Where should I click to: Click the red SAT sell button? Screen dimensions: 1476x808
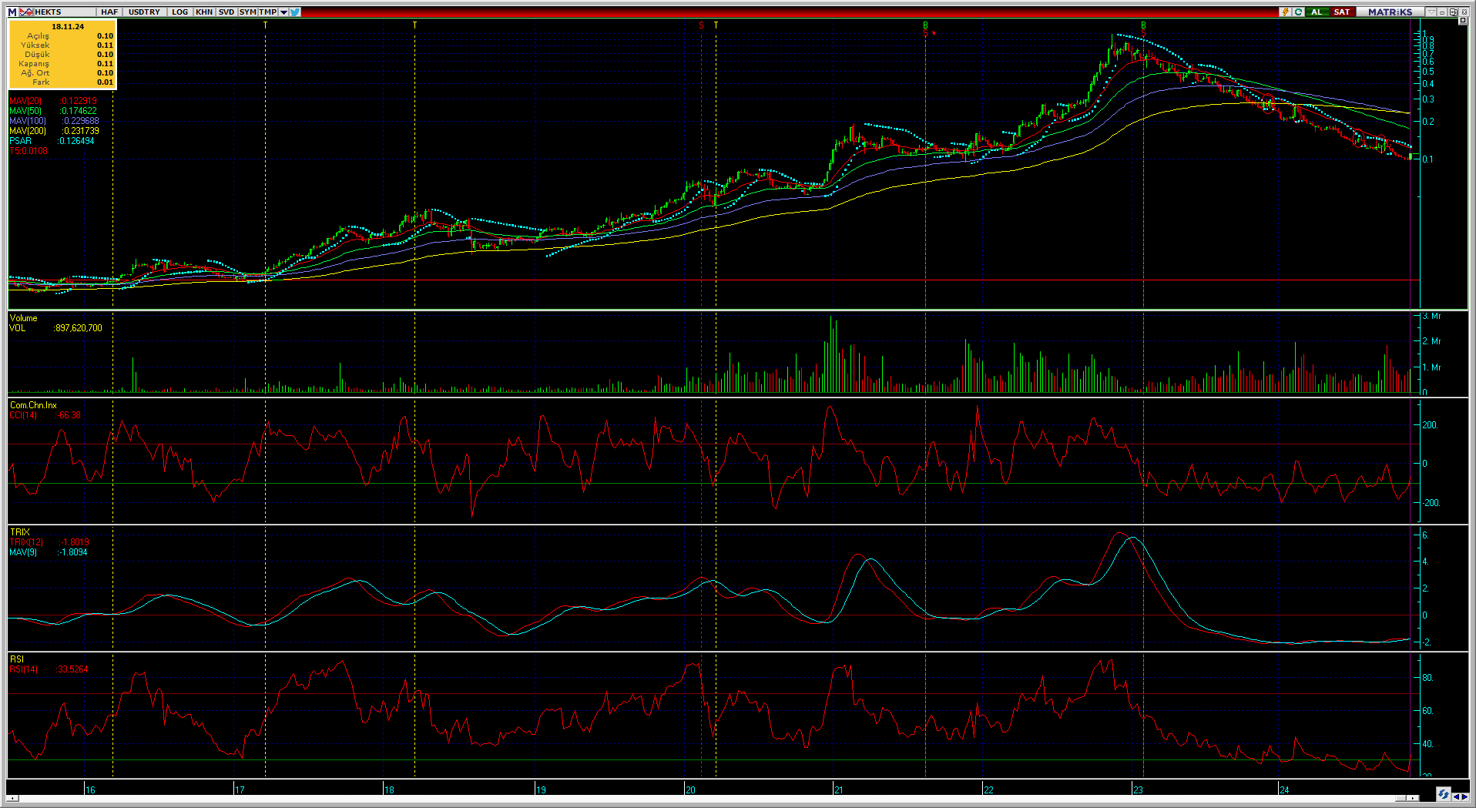click(x=1342, y=12)
